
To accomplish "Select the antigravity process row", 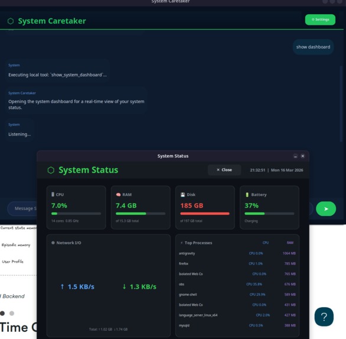I will [x=237, y=253].
